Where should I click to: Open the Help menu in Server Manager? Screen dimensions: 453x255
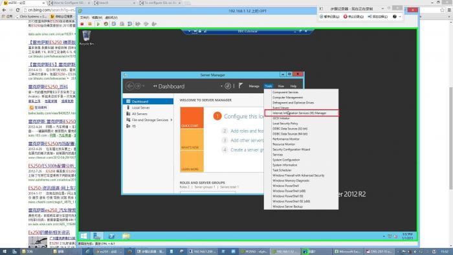pyautogui.click(x=293, y=86)
